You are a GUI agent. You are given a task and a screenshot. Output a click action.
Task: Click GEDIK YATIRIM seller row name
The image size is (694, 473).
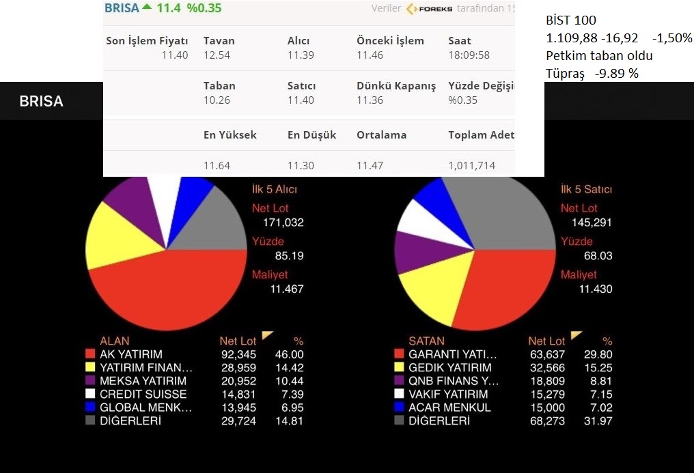tap(449, 367)
